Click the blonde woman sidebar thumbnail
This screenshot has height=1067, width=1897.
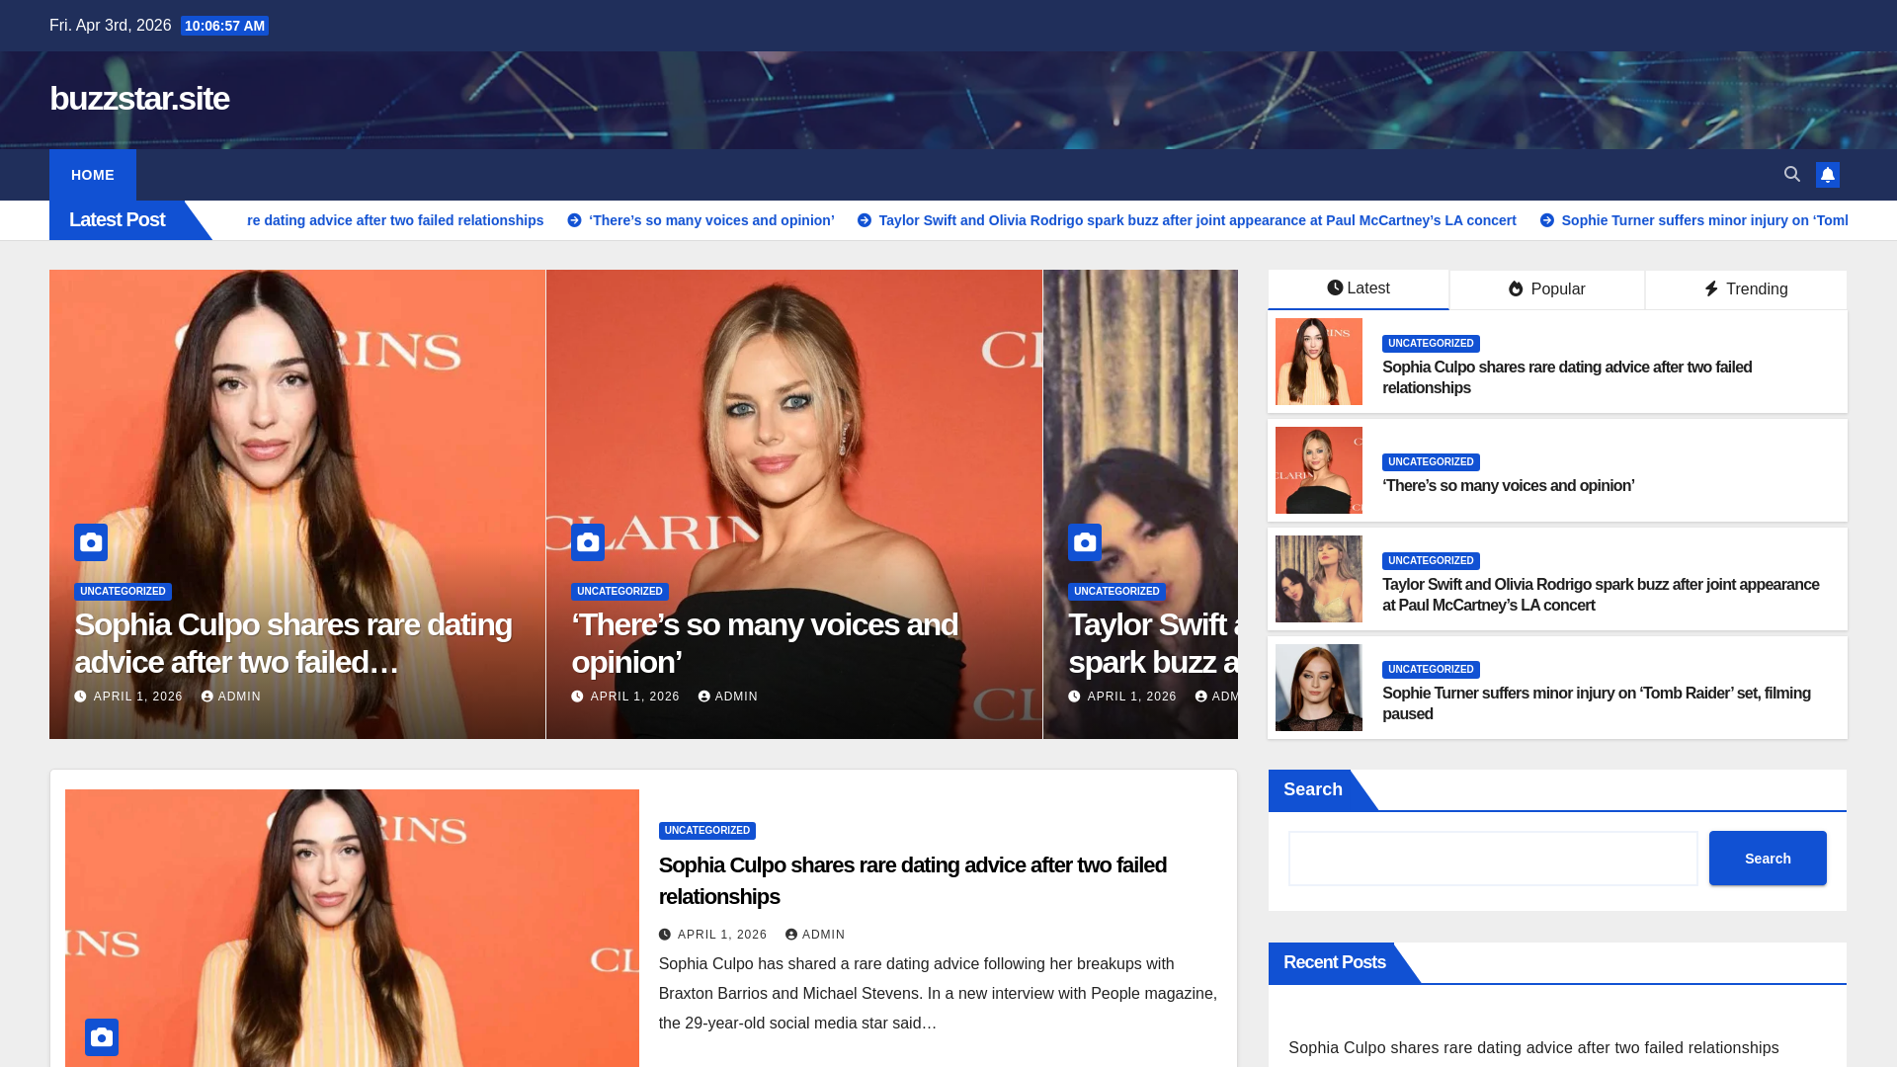pos(1319,470)
